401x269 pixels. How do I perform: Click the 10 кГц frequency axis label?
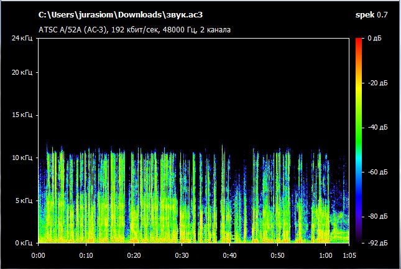(22, 158)
